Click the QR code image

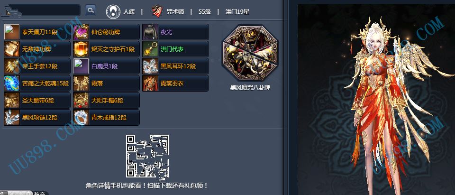pyautogui.click(x=147, y=157)
